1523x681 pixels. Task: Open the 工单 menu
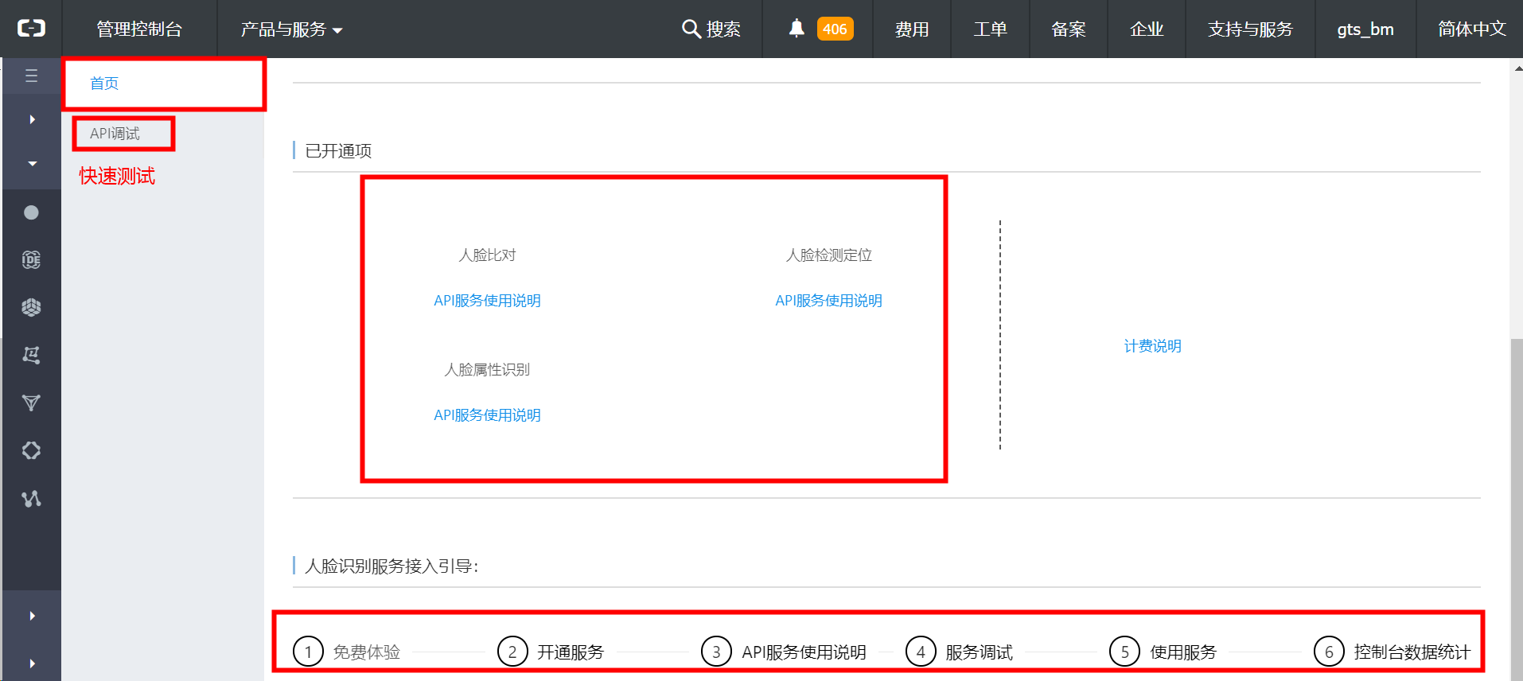click(990, 29)
